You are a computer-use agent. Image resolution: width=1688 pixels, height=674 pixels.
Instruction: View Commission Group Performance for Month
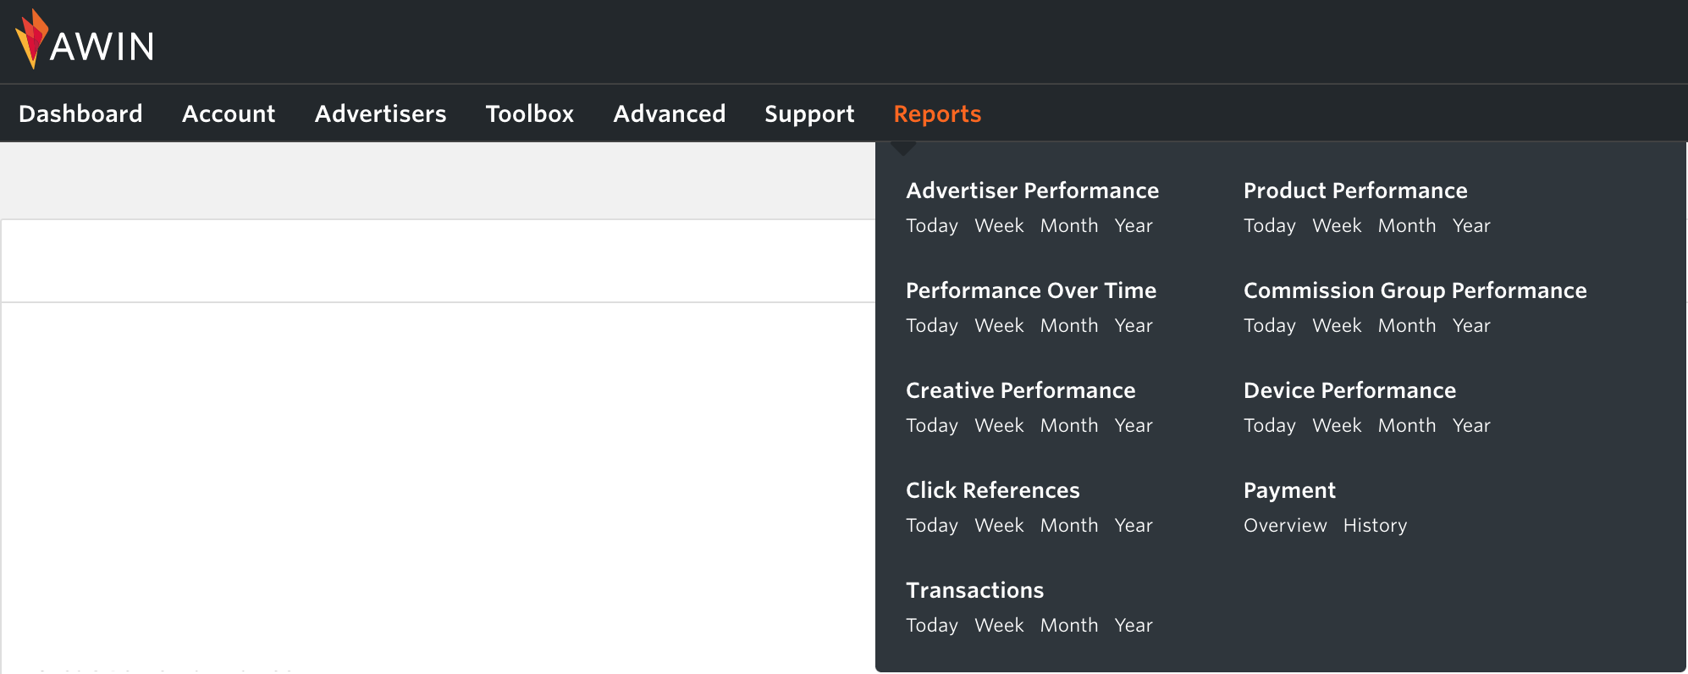pos(1407,326)
